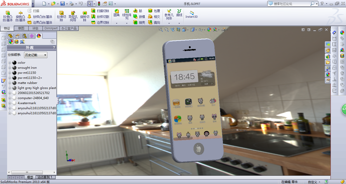The height and width of the screenshot is (184, 346).
Task: Click the Print icon
Action: pos(71,4)
